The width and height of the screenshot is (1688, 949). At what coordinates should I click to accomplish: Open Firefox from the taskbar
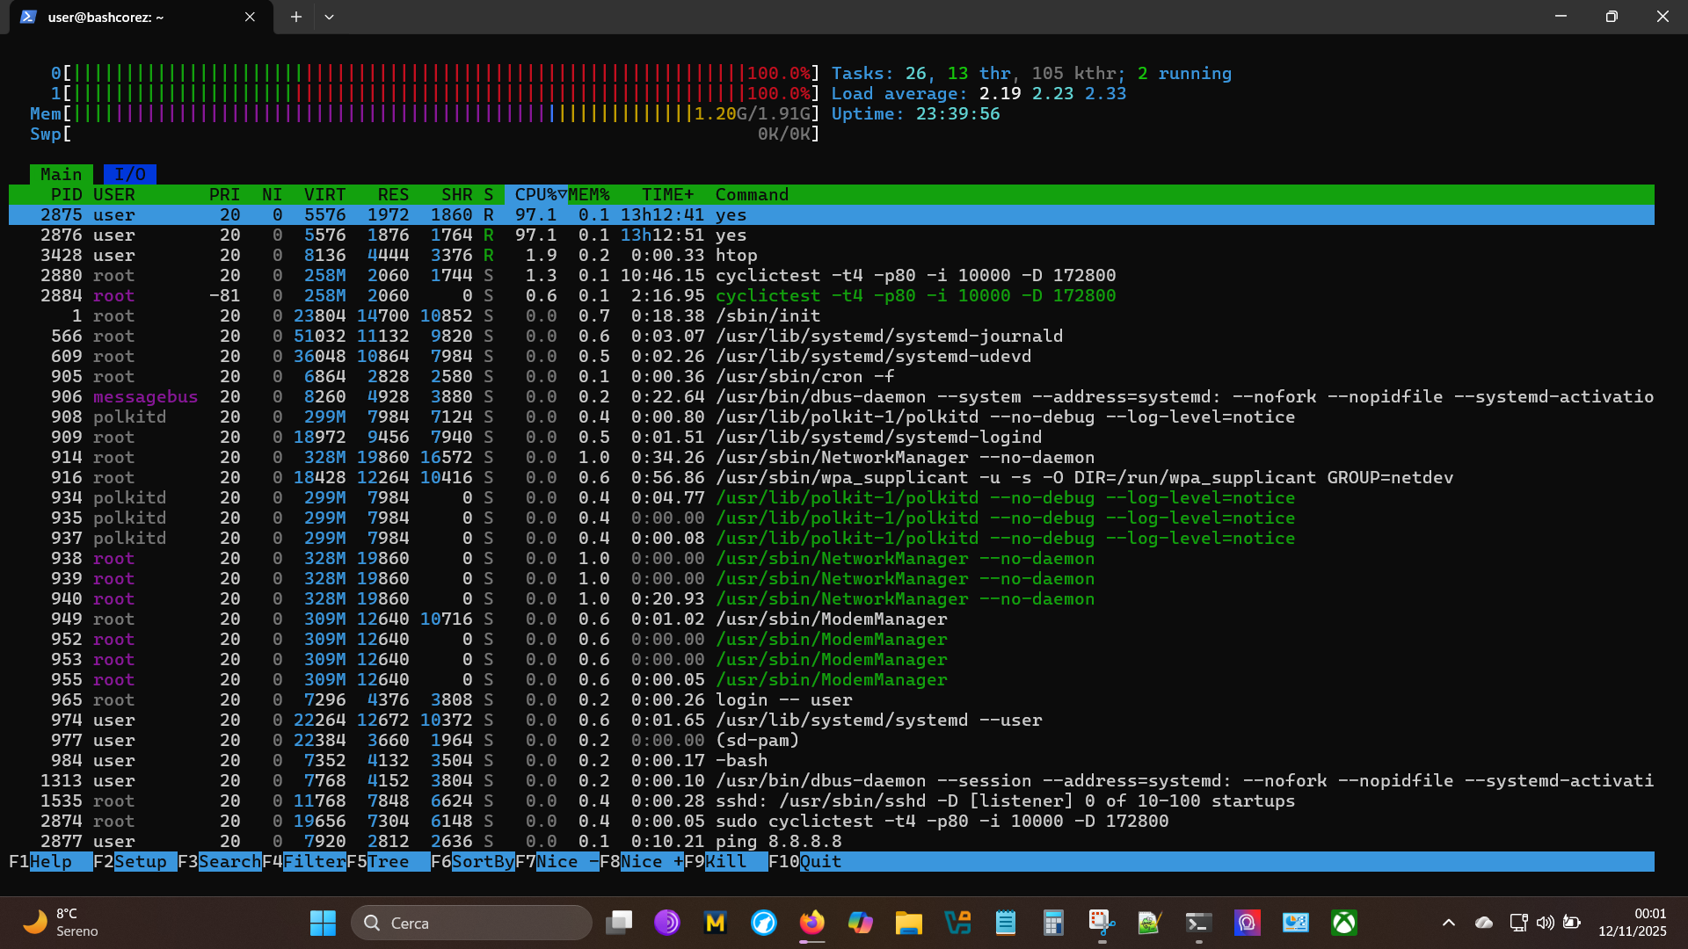pos(811,923)
